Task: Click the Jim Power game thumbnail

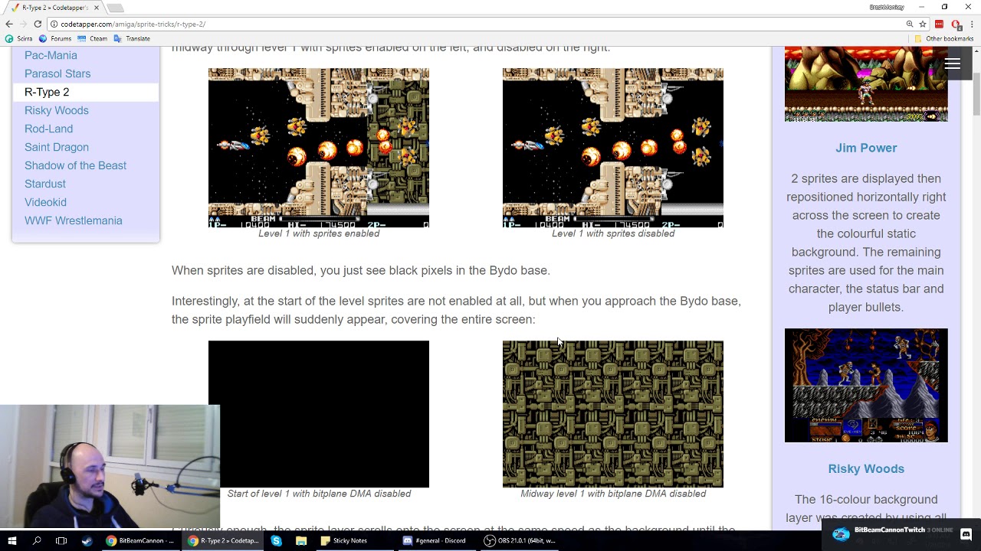Action: 866,84
